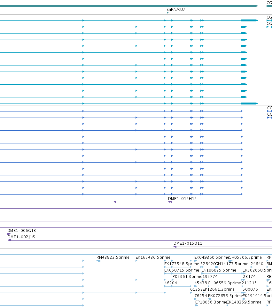Click the 500076 EST label
The image size is (272, 307).
coord(250,289)
